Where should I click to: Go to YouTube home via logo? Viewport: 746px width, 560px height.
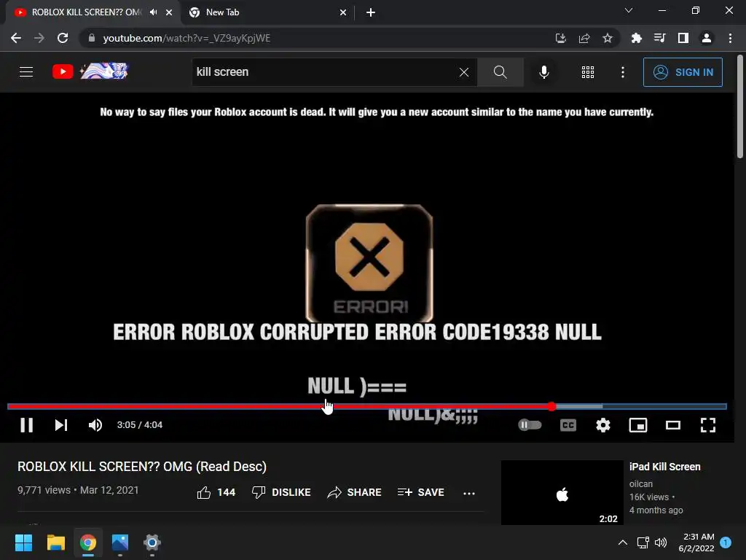(90, 71)
